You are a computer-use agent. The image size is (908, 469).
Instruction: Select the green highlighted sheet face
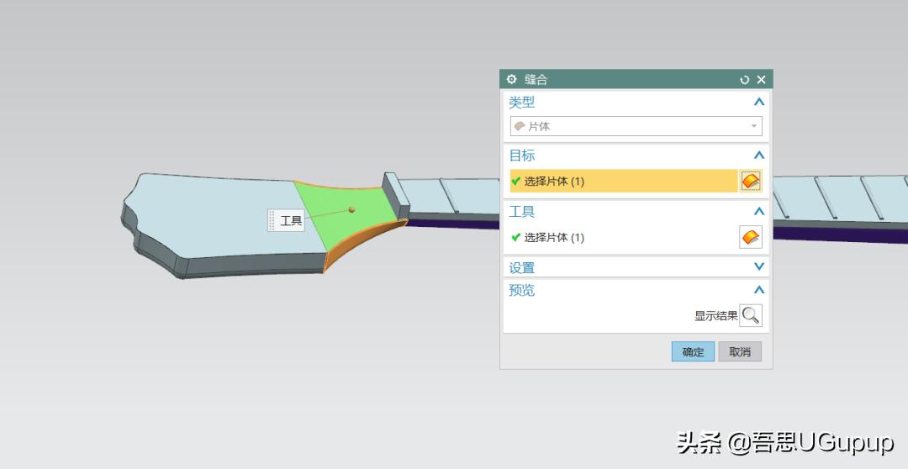point(347,215)
